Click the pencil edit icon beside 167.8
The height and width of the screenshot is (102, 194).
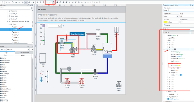(64, 26)
